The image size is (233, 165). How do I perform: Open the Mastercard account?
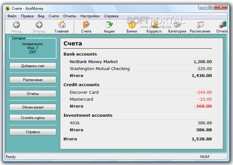(x=81, y=99)
